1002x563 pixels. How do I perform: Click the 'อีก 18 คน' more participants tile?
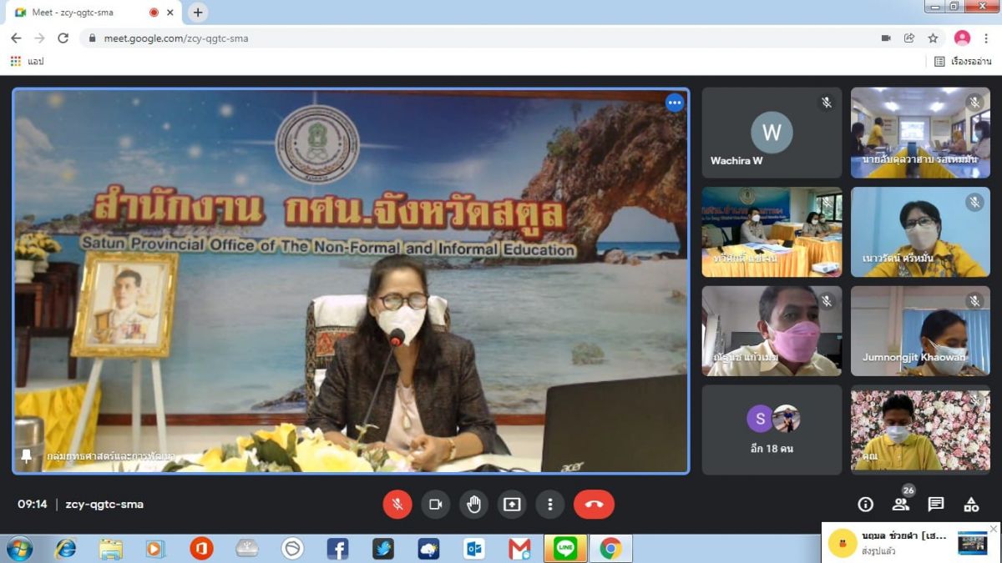pos(772,430)
